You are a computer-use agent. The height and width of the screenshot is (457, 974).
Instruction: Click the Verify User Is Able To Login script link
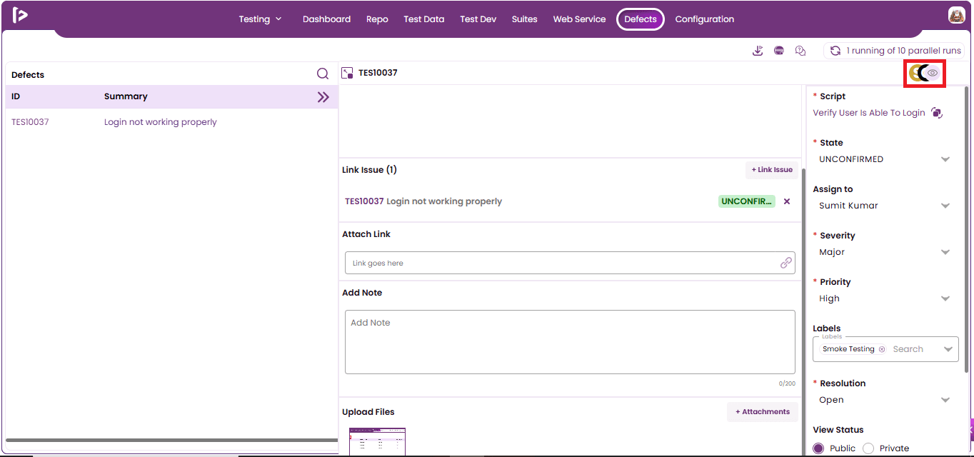point(869,113)
